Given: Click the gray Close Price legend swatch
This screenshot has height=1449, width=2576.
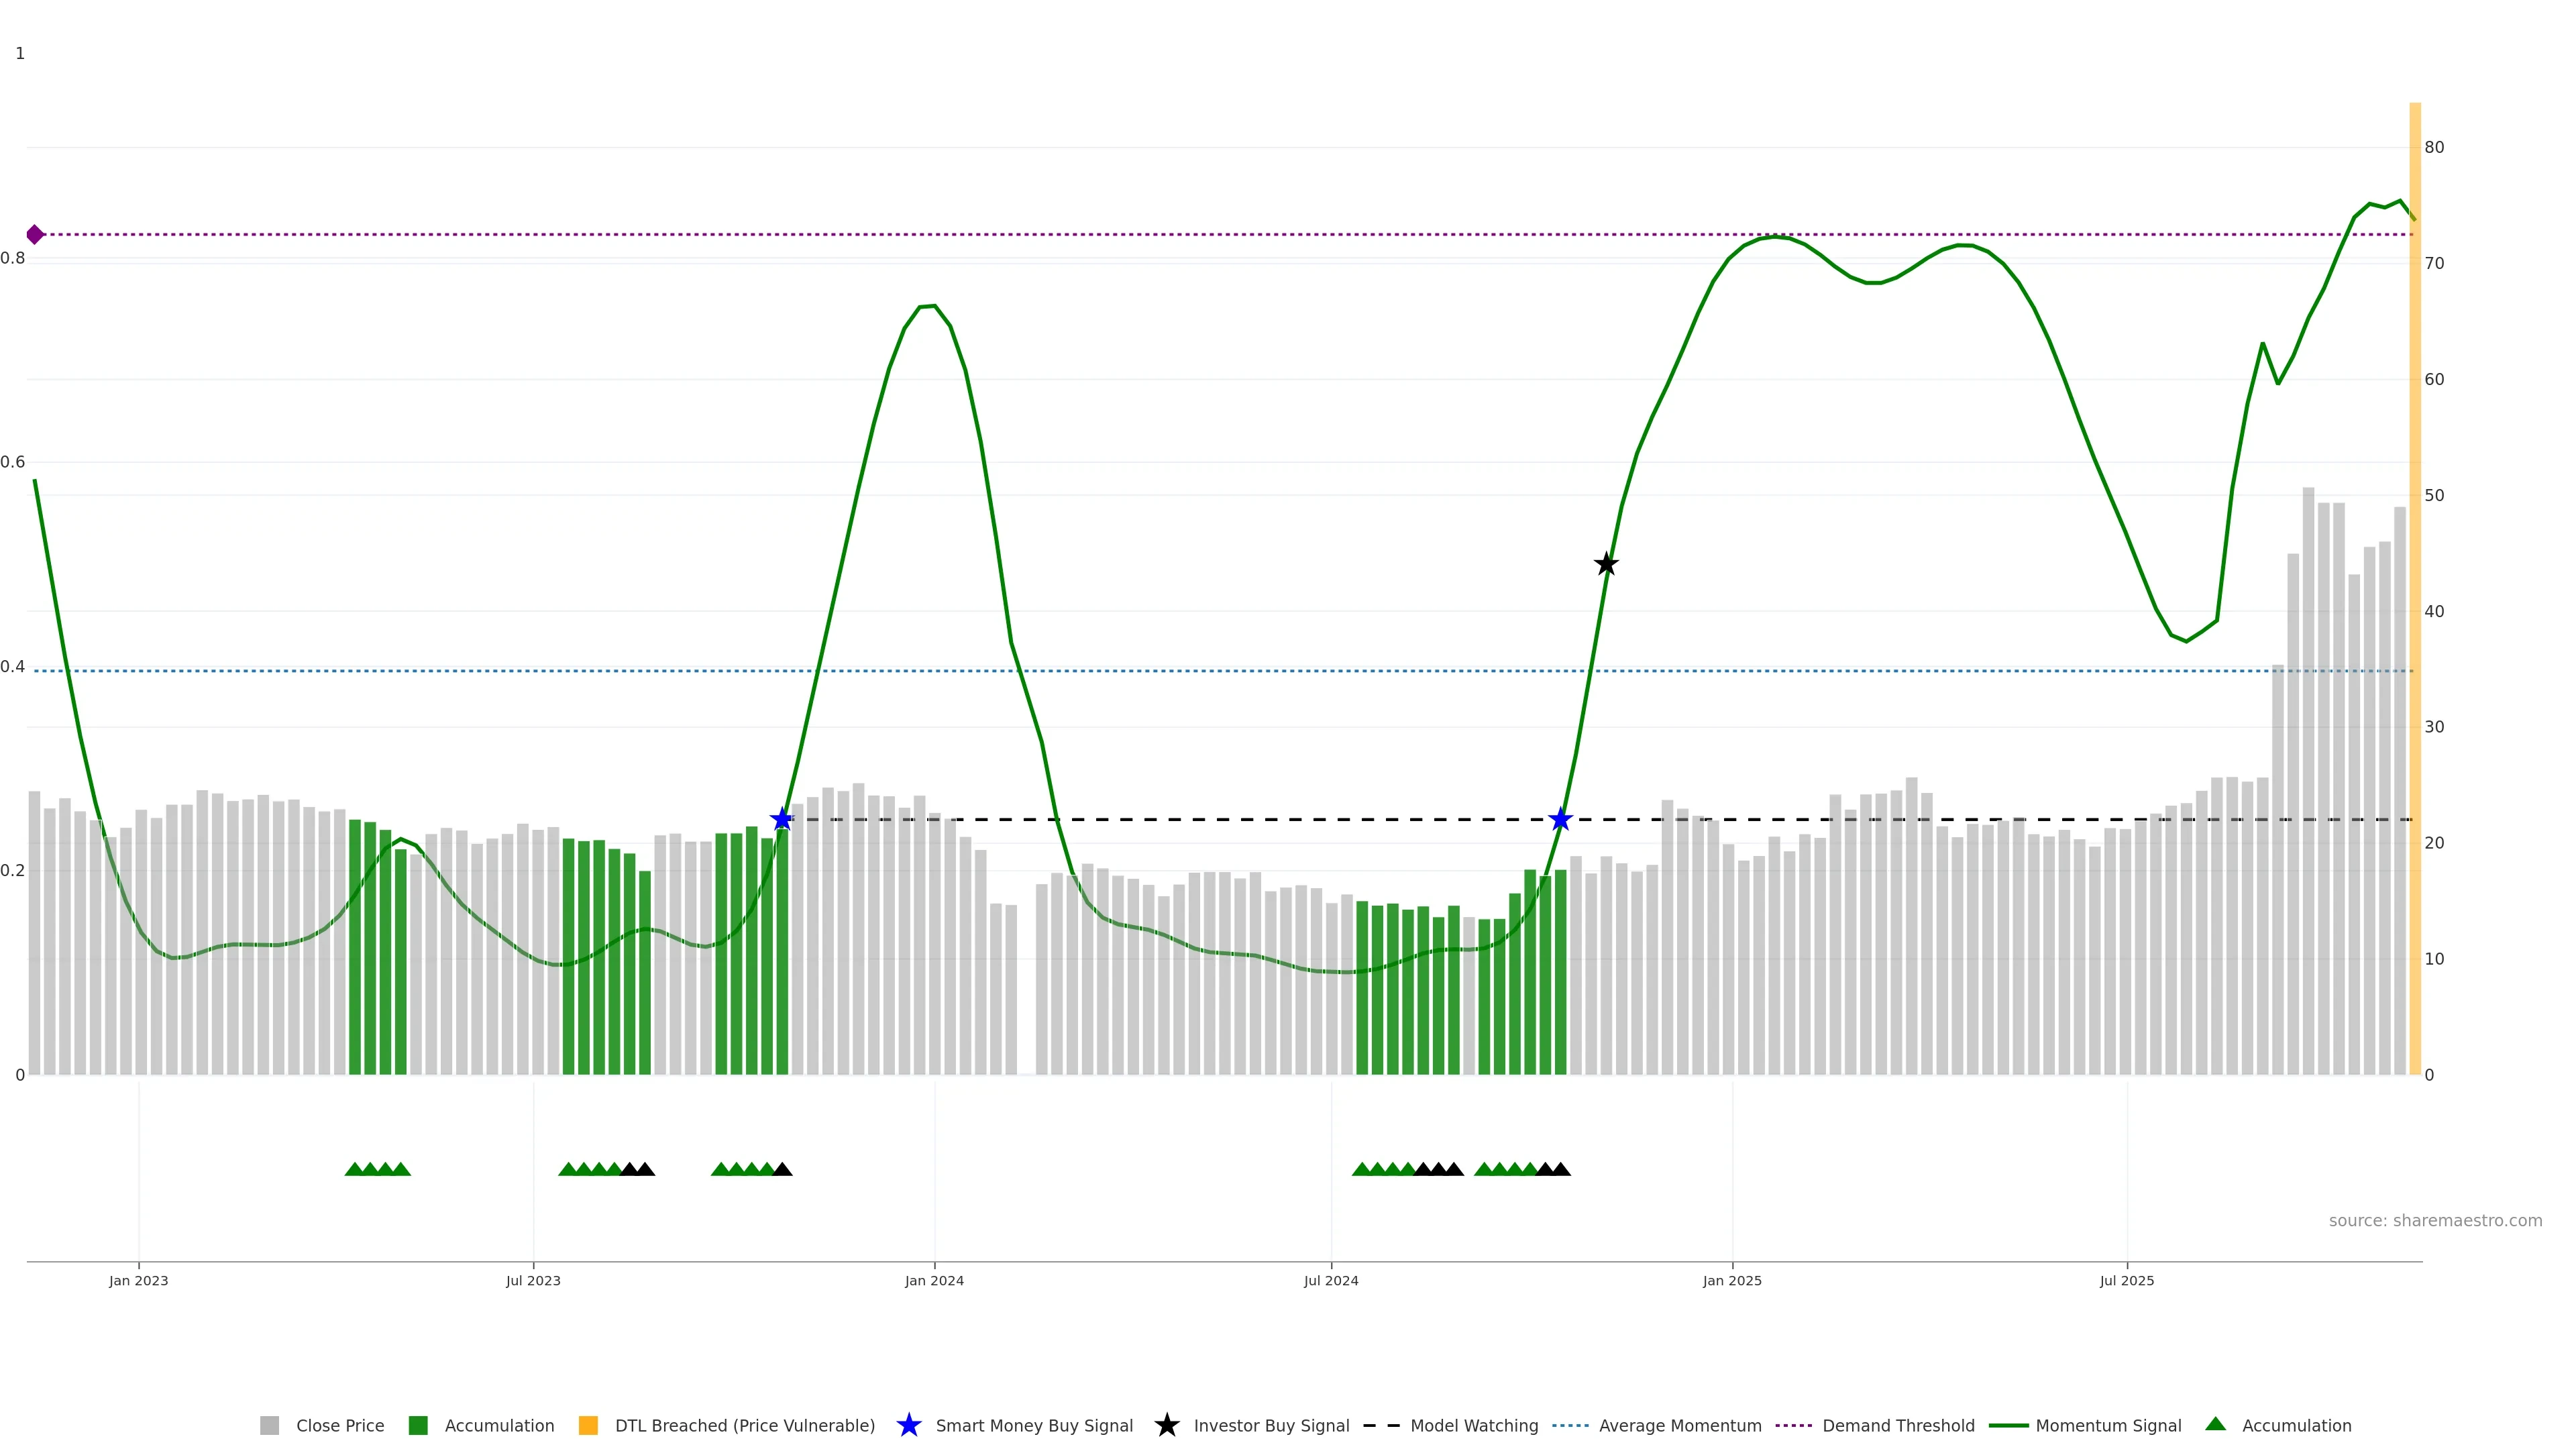Looking at the screenshot, I should pyautogui.click(x=269, y=1425).
